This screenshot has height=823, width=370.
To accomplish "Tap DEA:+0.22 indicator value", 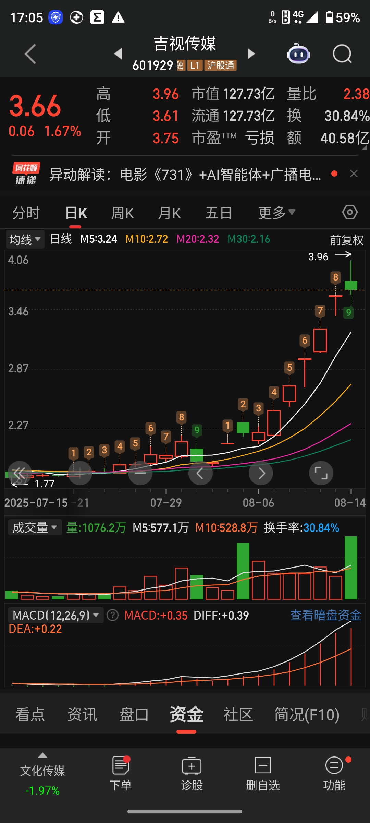I will point(35,629).
